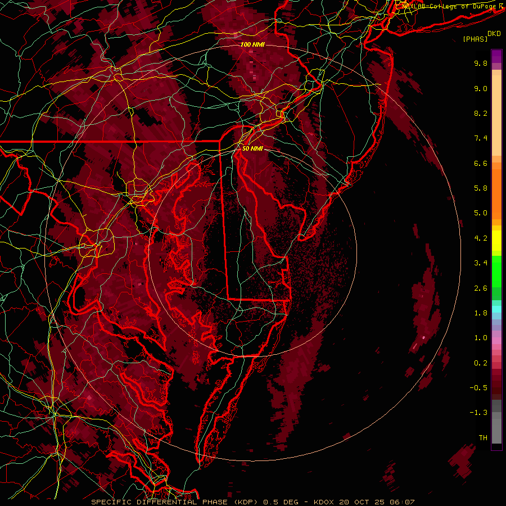Select the 5.8 value on the color scale
Image resolution: width=506 pixels, height=506 pixels.
coord(481,188)
